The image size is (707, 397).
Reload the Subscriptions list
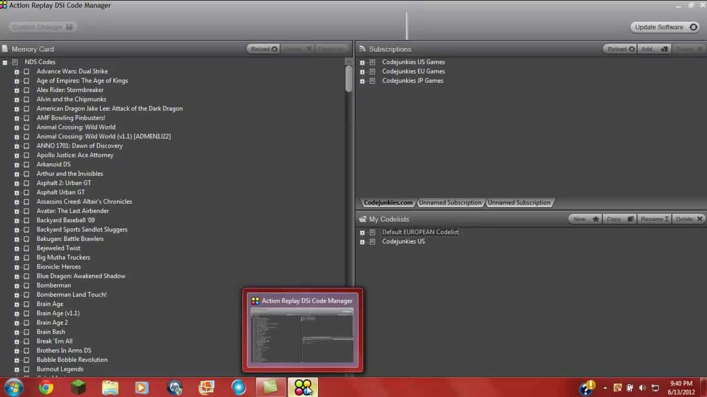coord(620,49)
